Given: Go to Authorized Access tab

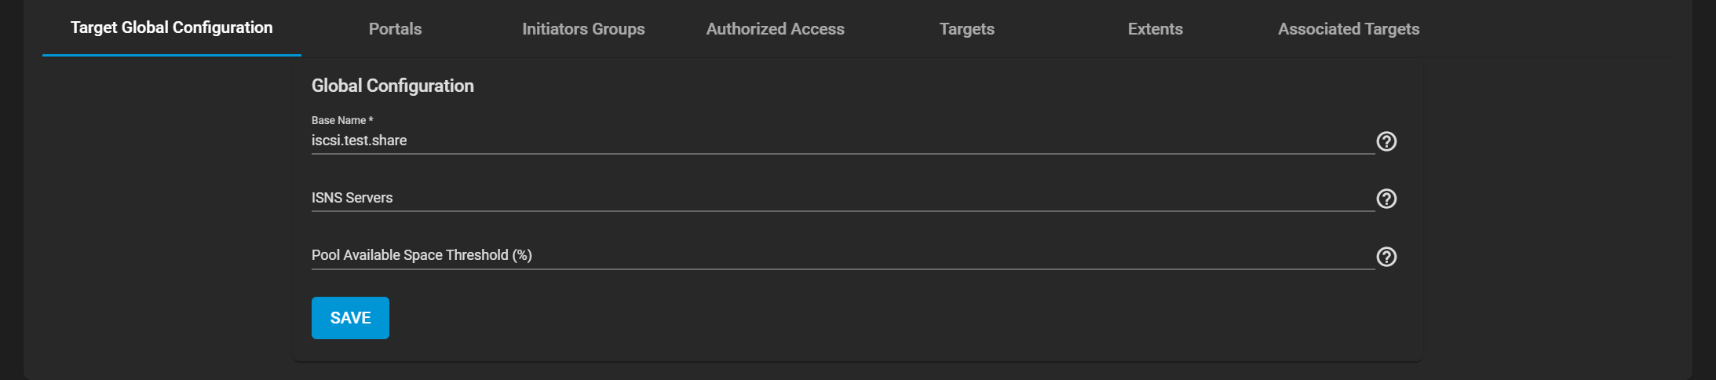Looking at the screenshot, I should (775, 29).
